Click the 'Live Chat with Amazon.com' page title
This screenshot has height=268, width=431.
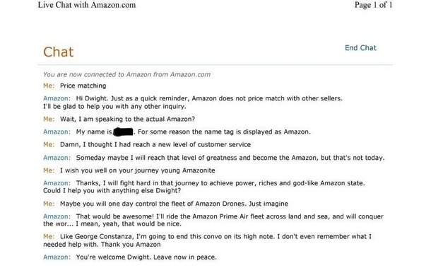87,5
